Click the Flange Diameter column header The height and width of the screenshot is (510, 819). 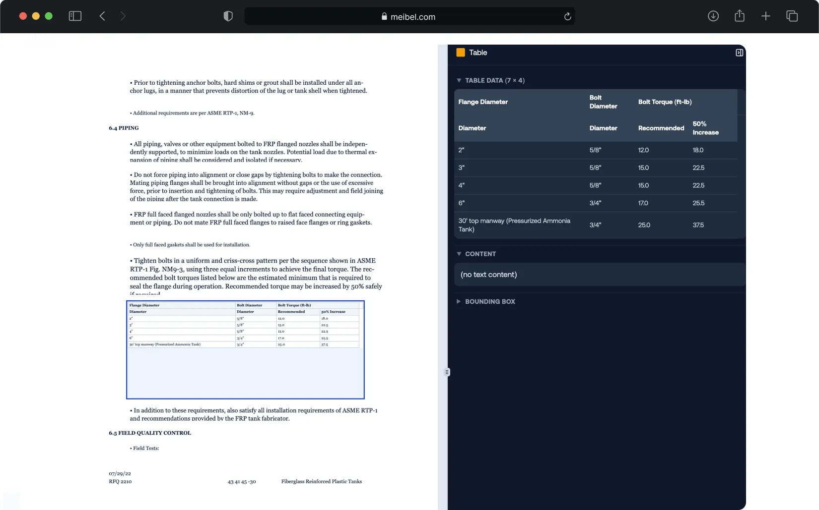[483, 102]
